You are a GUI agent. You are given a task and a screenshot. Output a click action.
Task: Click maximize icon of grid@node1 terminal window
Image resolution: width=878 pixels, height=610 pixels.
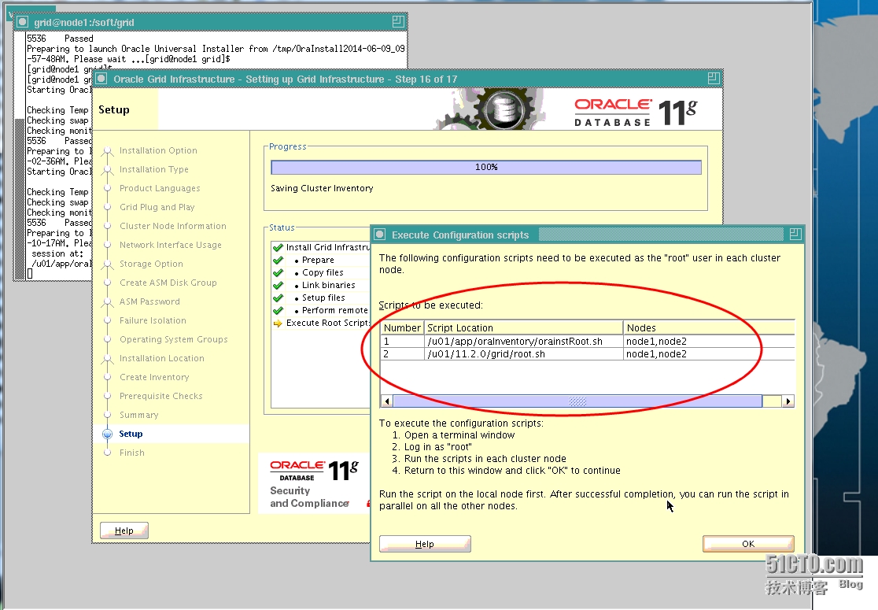(x=398, y=21)
